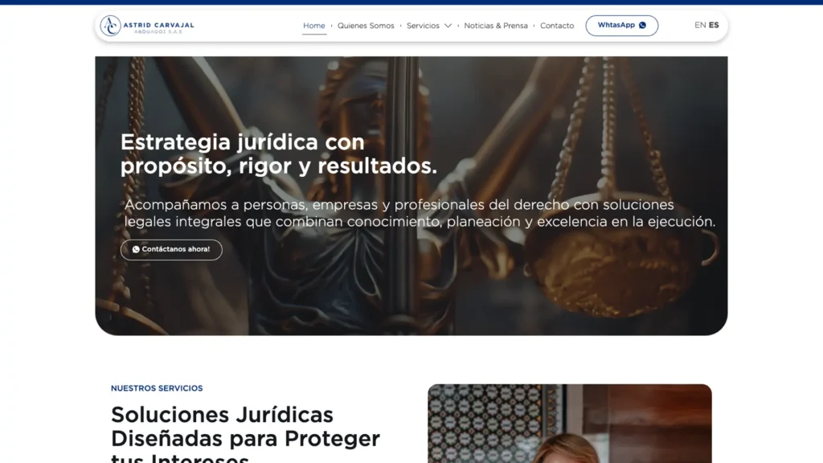
Task: Click the hero paragraph beginning with Acompañamos
Action: [x=420, y=213]
